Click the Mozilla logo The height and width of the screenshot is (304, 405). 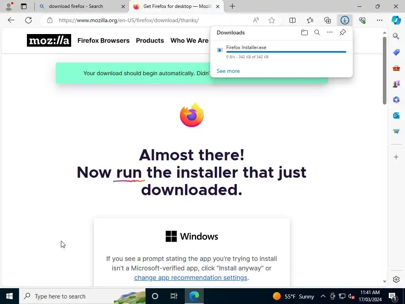(x=49, y=40)
